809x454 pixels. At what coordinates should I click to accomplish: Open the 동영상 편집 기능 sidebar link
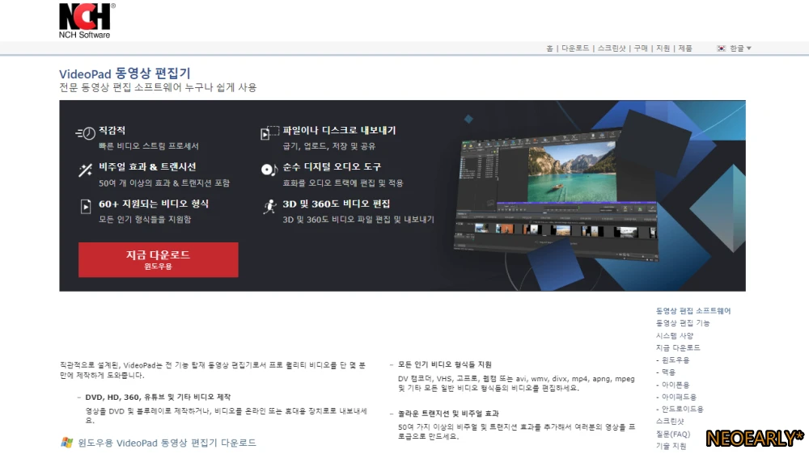tap(683, 323)
